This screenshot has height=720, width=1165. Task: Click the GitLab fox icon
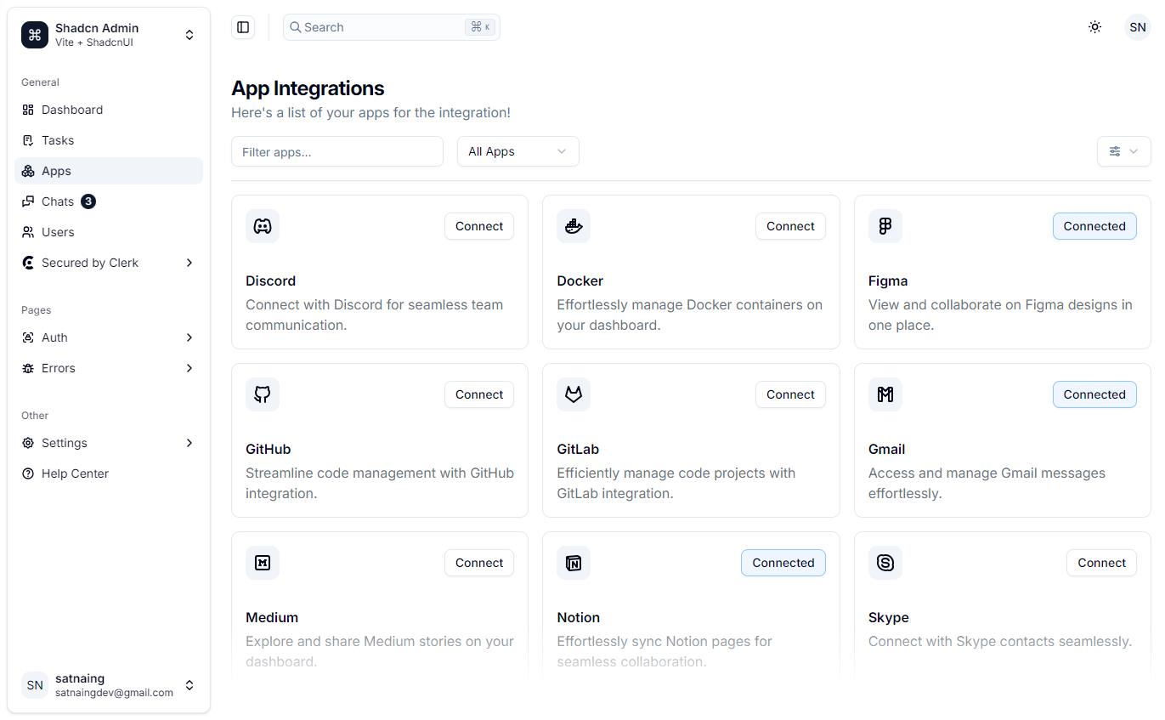pos(574,394)
